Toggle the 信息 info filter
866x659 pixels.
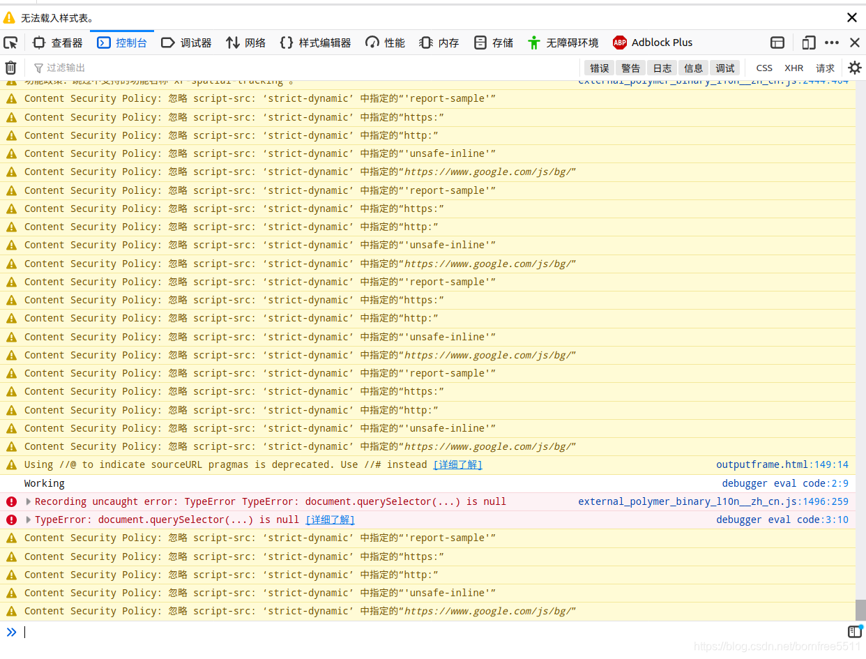(694, 68)
